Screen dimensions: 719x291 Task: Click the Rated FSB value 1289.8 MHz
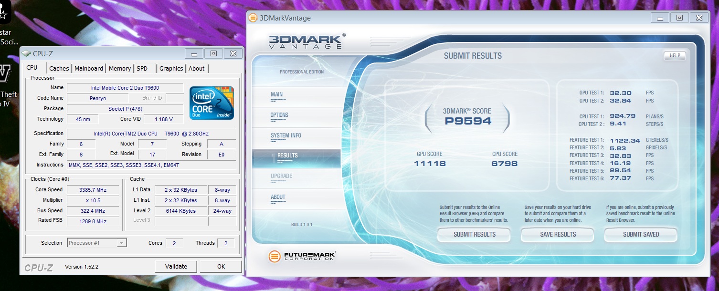click(x=93, y=221)
